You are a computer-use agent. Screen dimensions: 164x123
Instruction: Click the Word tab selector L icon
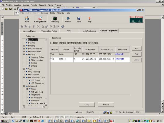point(2,17)
